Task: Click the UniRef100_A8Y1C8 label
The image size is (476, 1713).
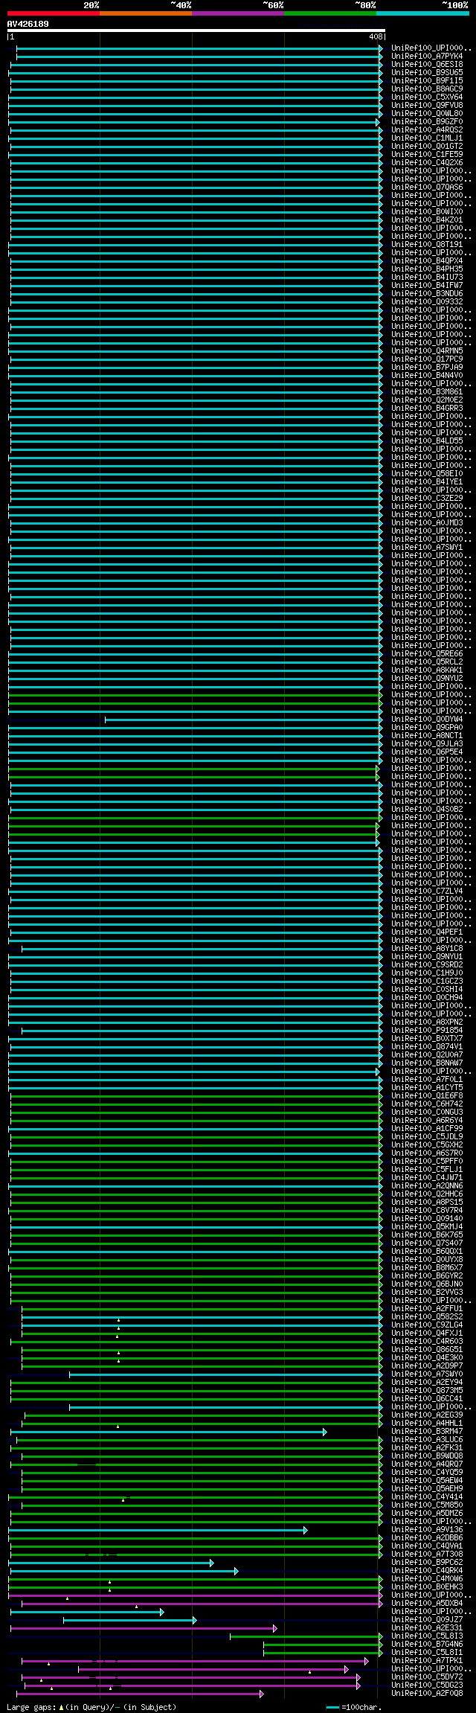Action: click(x=427, y=948)
